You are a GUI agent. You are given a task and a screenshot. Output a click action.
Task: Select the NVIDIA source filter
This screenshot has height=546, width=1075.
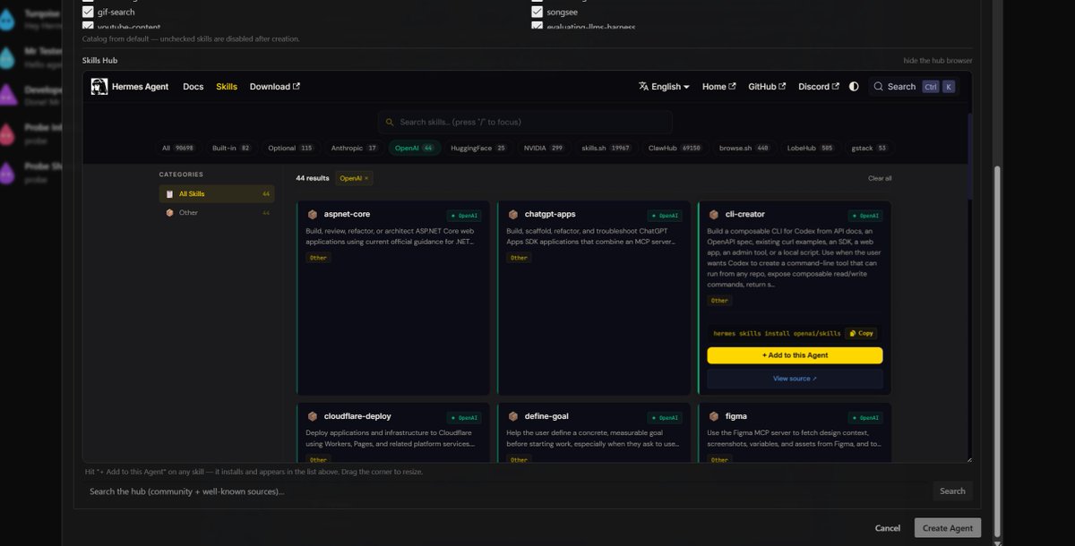pos(544,148)
